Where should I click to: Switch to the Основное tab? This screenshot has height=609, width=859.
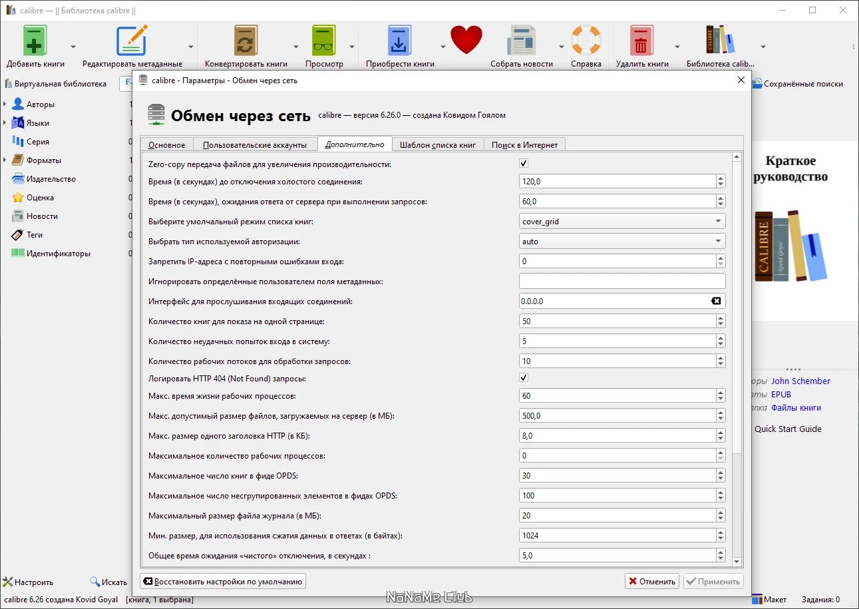pos(167,144)
